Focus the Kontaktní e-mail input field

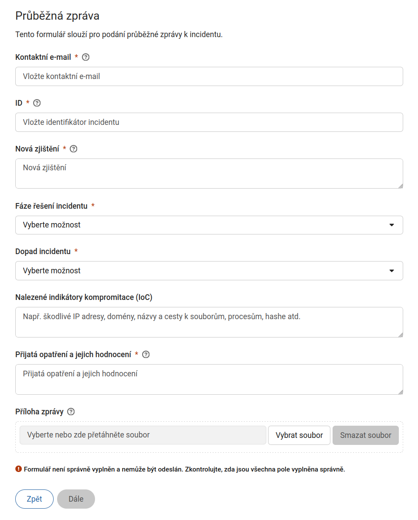tap(209, 76)
